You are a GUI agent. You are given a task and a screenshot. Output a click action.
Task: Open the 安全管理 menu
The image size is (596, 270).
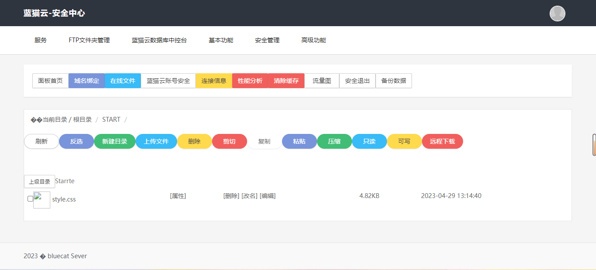tap(267, 40)
